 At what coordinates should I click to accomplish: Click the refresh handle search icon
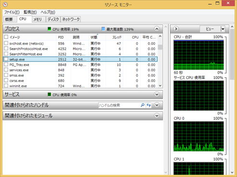tap(149, 105)
